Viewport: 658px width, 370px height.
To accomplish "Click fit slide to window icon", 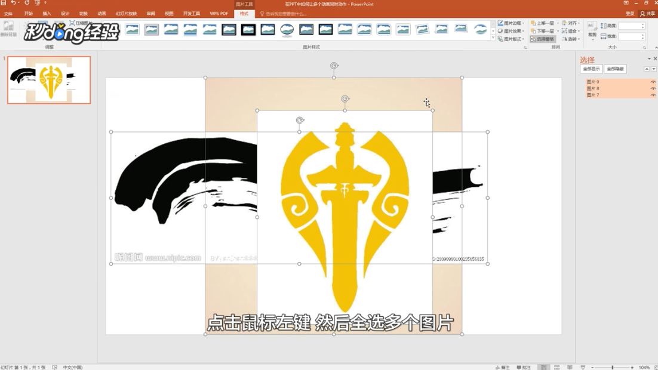I will [656, 368].
